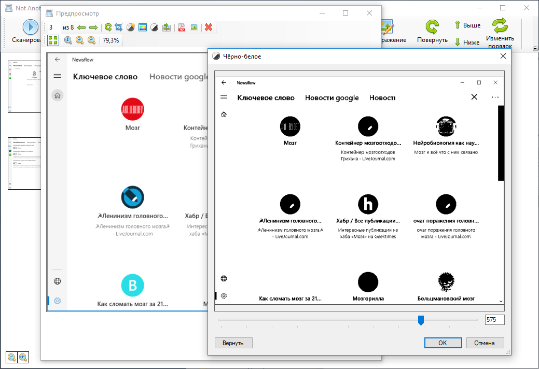This screenshot has height=369, width=539.
Task: Click the threshold slider handle in Чёрно-белое
Action: [421, 320]
